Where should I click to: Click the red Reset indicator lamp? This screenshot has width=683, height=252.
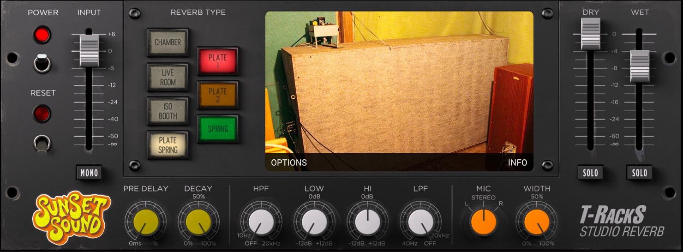click(42, 114)
